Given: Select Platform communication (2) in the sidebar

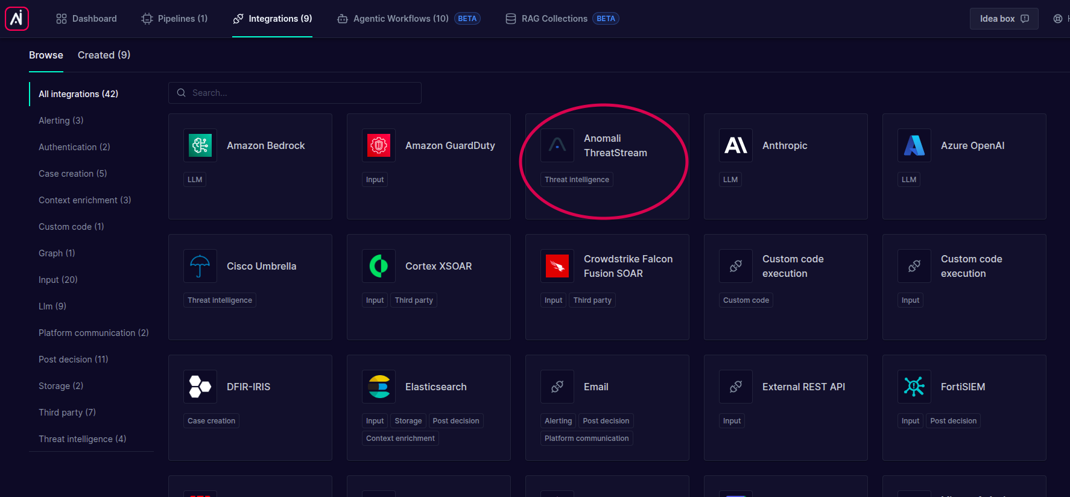Looking at the screenshot, I should [x=93, y=333].
